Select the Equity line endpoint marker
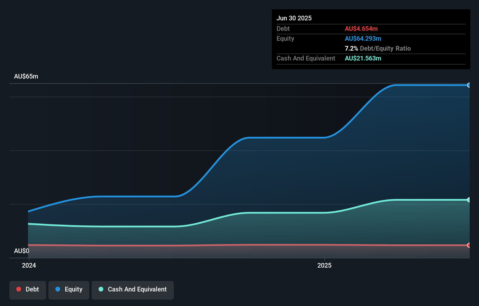The width and height of the screenshot is (479, 306). (x=468, y=85)
